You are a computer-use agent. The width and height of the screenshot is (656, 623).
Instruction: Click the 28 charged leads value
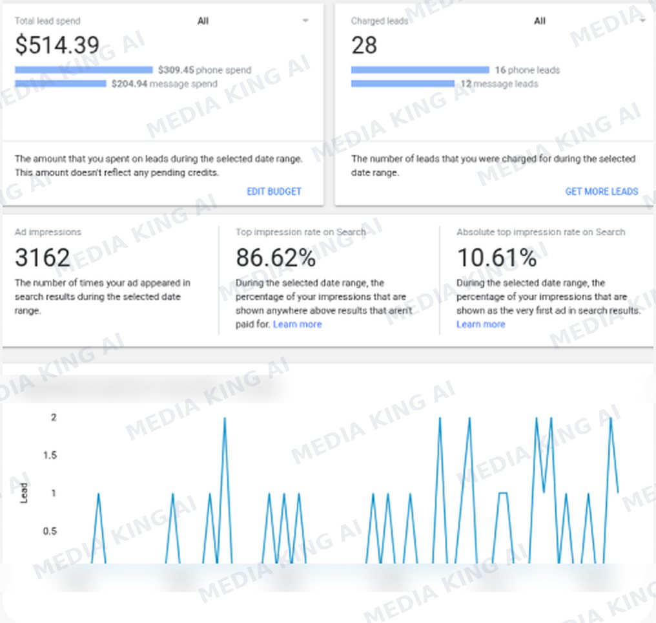coord(364,45)
